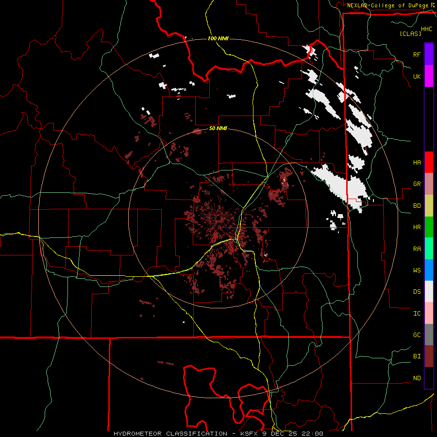437x437 pixels.
Task: Click the IC legend label
Action: 417,314
